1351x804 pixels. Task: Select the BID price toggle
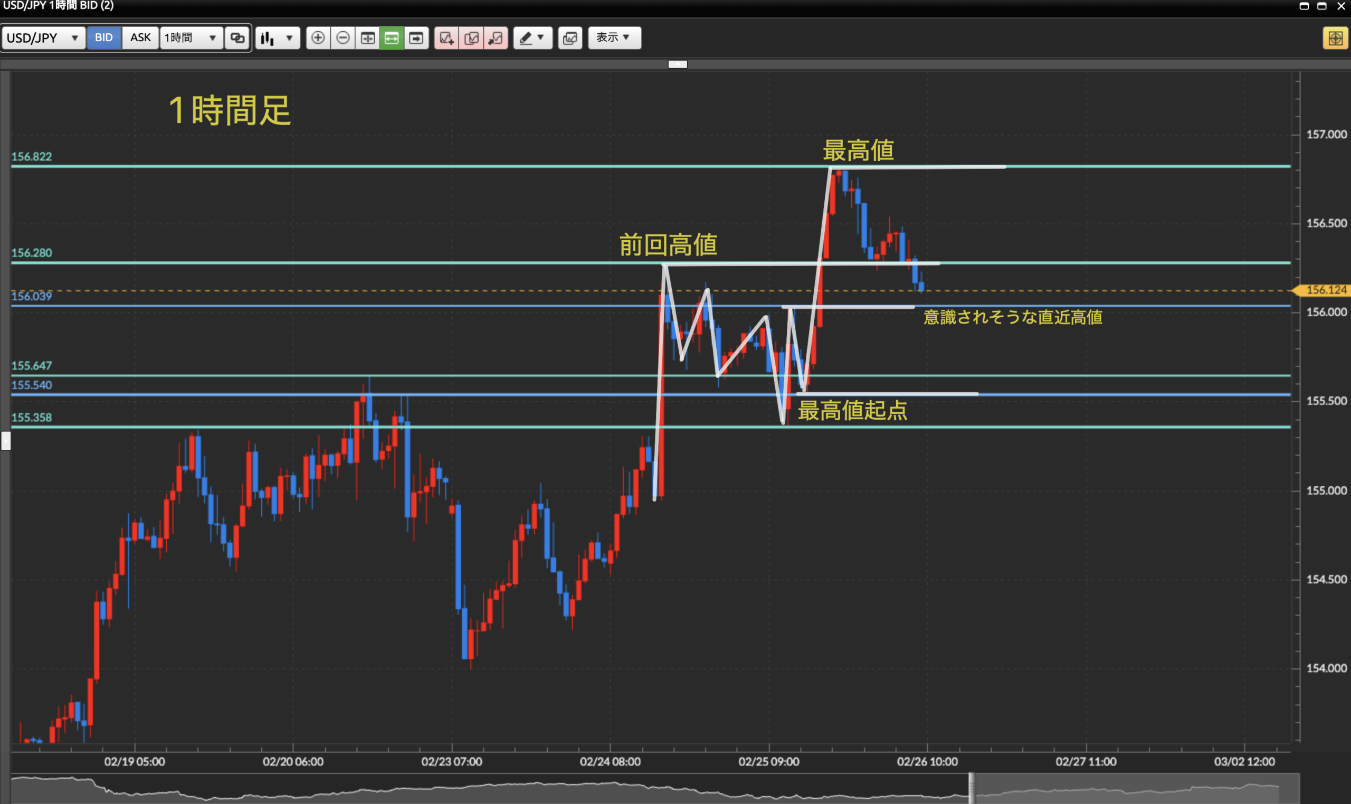(x=103, y=38)
